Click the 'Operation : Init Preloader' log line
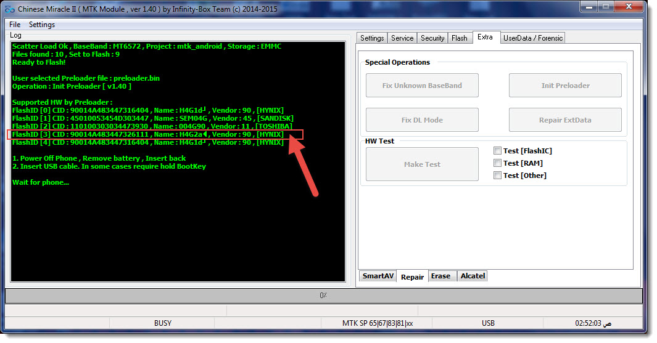This screenshot has width=657, height=343. click(x=72, y=86)
